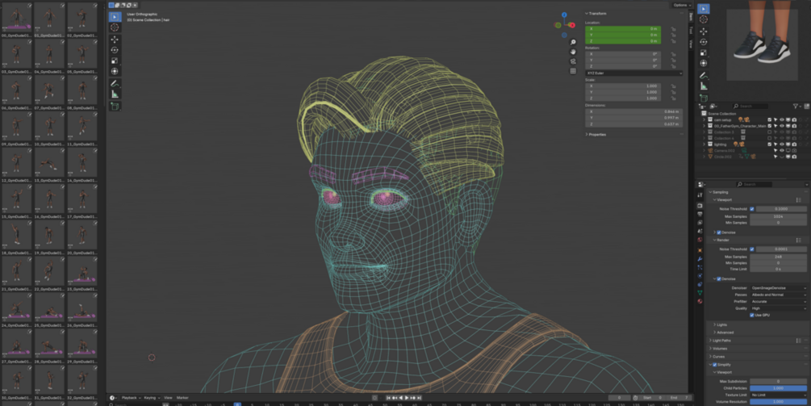Image resolution: width=811 pixels, height=406 pixels.
Task: Open the XYZ Euler rotation mode dropdown
Action: point(634,73)
